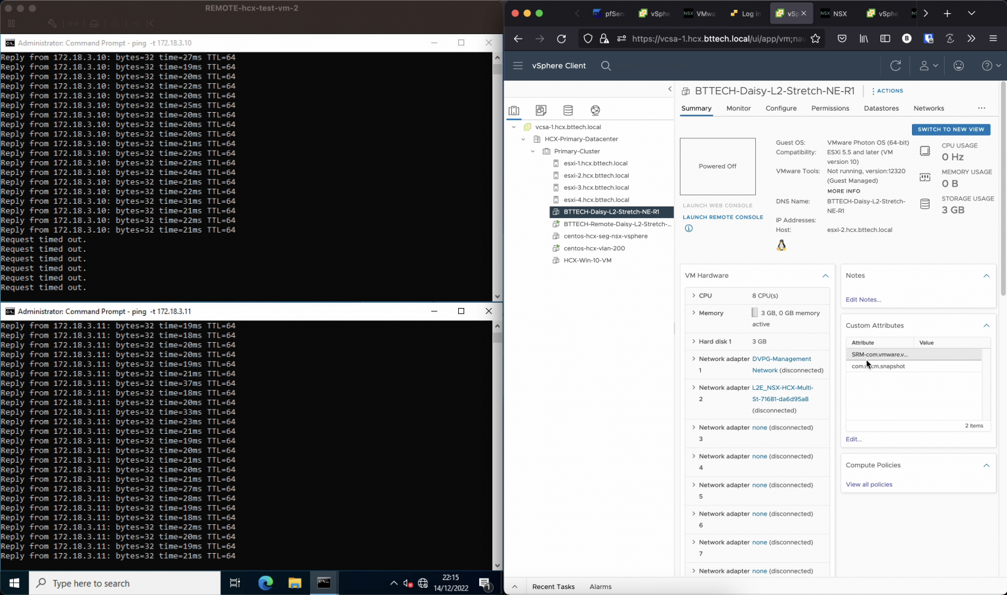The width and height of the screenshot is (1007, 595).
Task: Open the Networks tab of the VM
Action: [929, 108]
